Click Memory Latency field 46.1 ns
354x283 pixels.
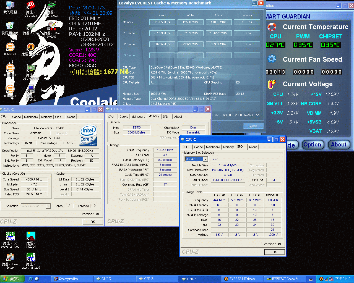point(247,22)
